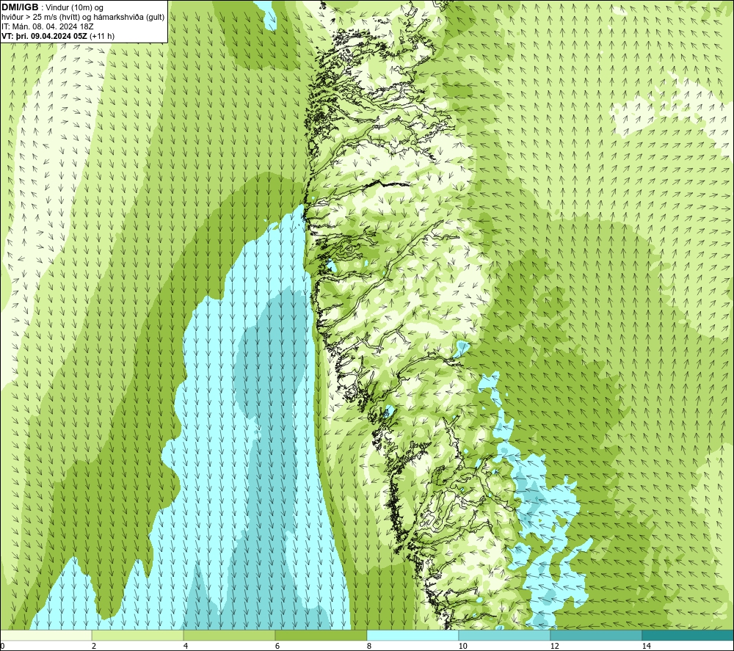Click the legend tick label '8'
Image resolution: width=734 pixels, height=651 pixels.
tap(369, 646)
